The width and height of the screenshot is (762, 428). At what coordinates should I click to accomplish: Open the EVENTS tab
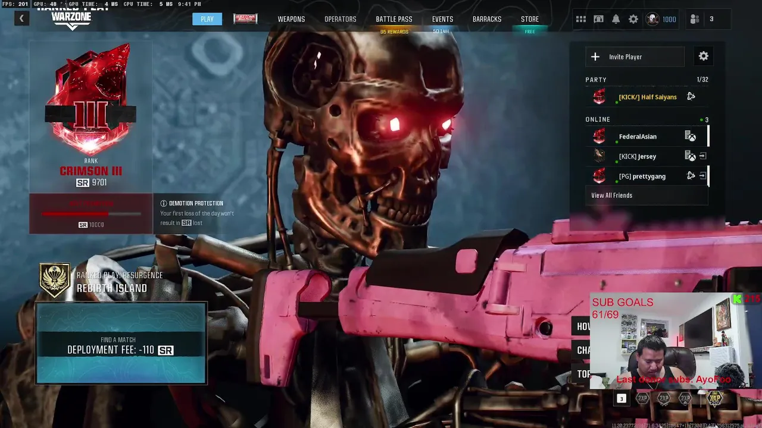click(x=442, y=19)
